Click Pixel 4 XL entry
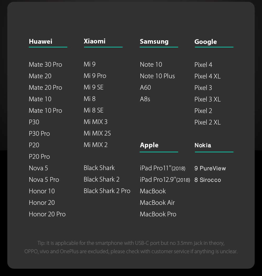Viewport: 262px width, 276px height. pyautogui.click(x=208, y=76)
